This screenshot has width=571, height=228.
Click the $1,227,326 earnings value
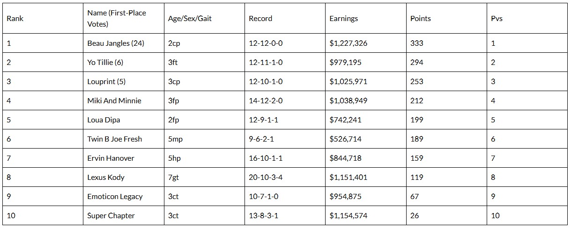[x=349, y=43]
